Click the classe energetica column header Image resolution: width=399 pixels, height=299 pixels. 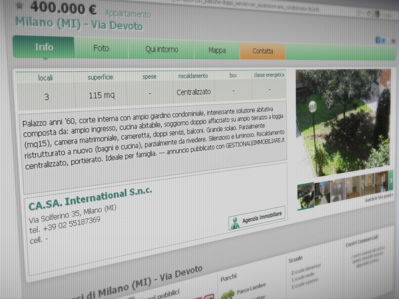(269, 75)
